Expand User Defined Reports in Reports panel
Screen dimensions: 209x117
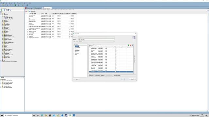click(1, 88)
